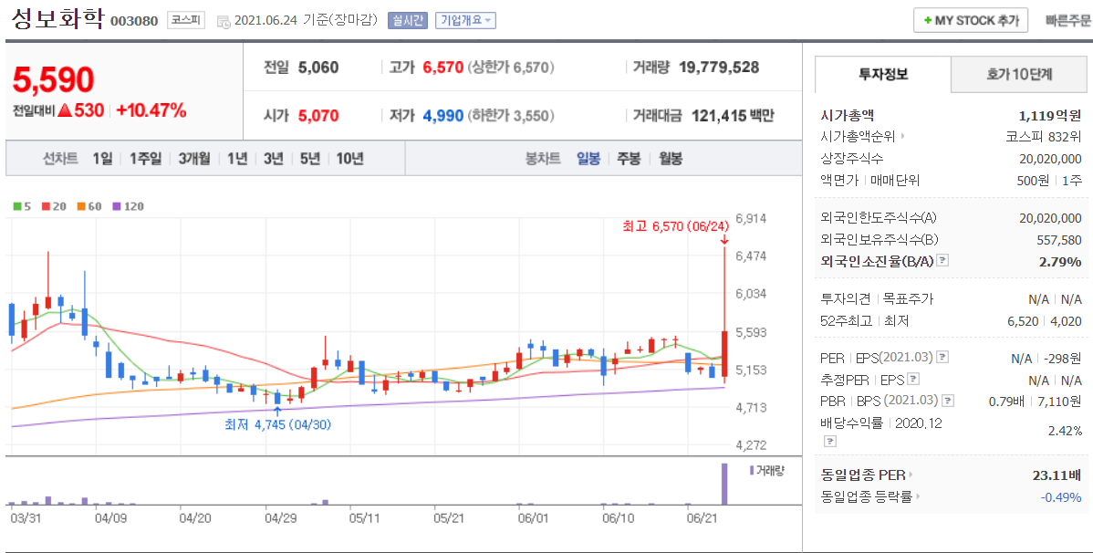Select the 월봉 candlestick chart
The height and width of the screenshot is (553, 1093).
(x=671, y=159)
